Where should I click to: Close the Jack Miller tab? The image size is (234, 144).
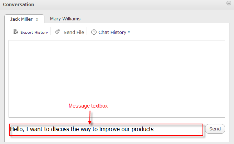click(x=37, y=19)
